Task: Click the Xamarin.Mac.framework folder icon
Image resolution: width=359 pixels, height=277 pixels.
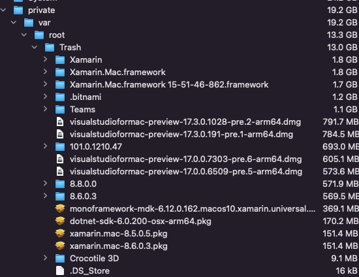Action: click(60, 72)
